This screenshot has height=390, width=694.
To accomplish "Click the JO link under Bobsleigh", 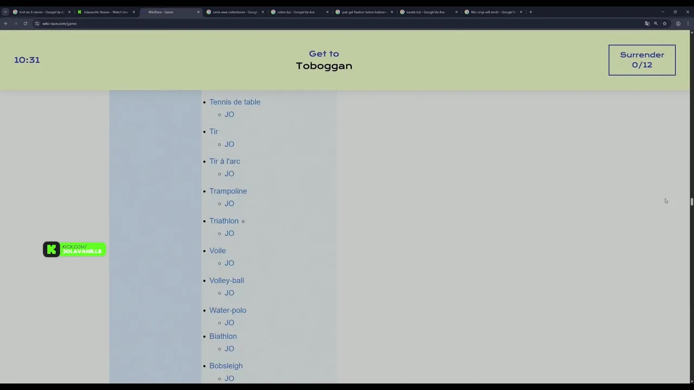I will pyautogui.click(x=229, y=379).
